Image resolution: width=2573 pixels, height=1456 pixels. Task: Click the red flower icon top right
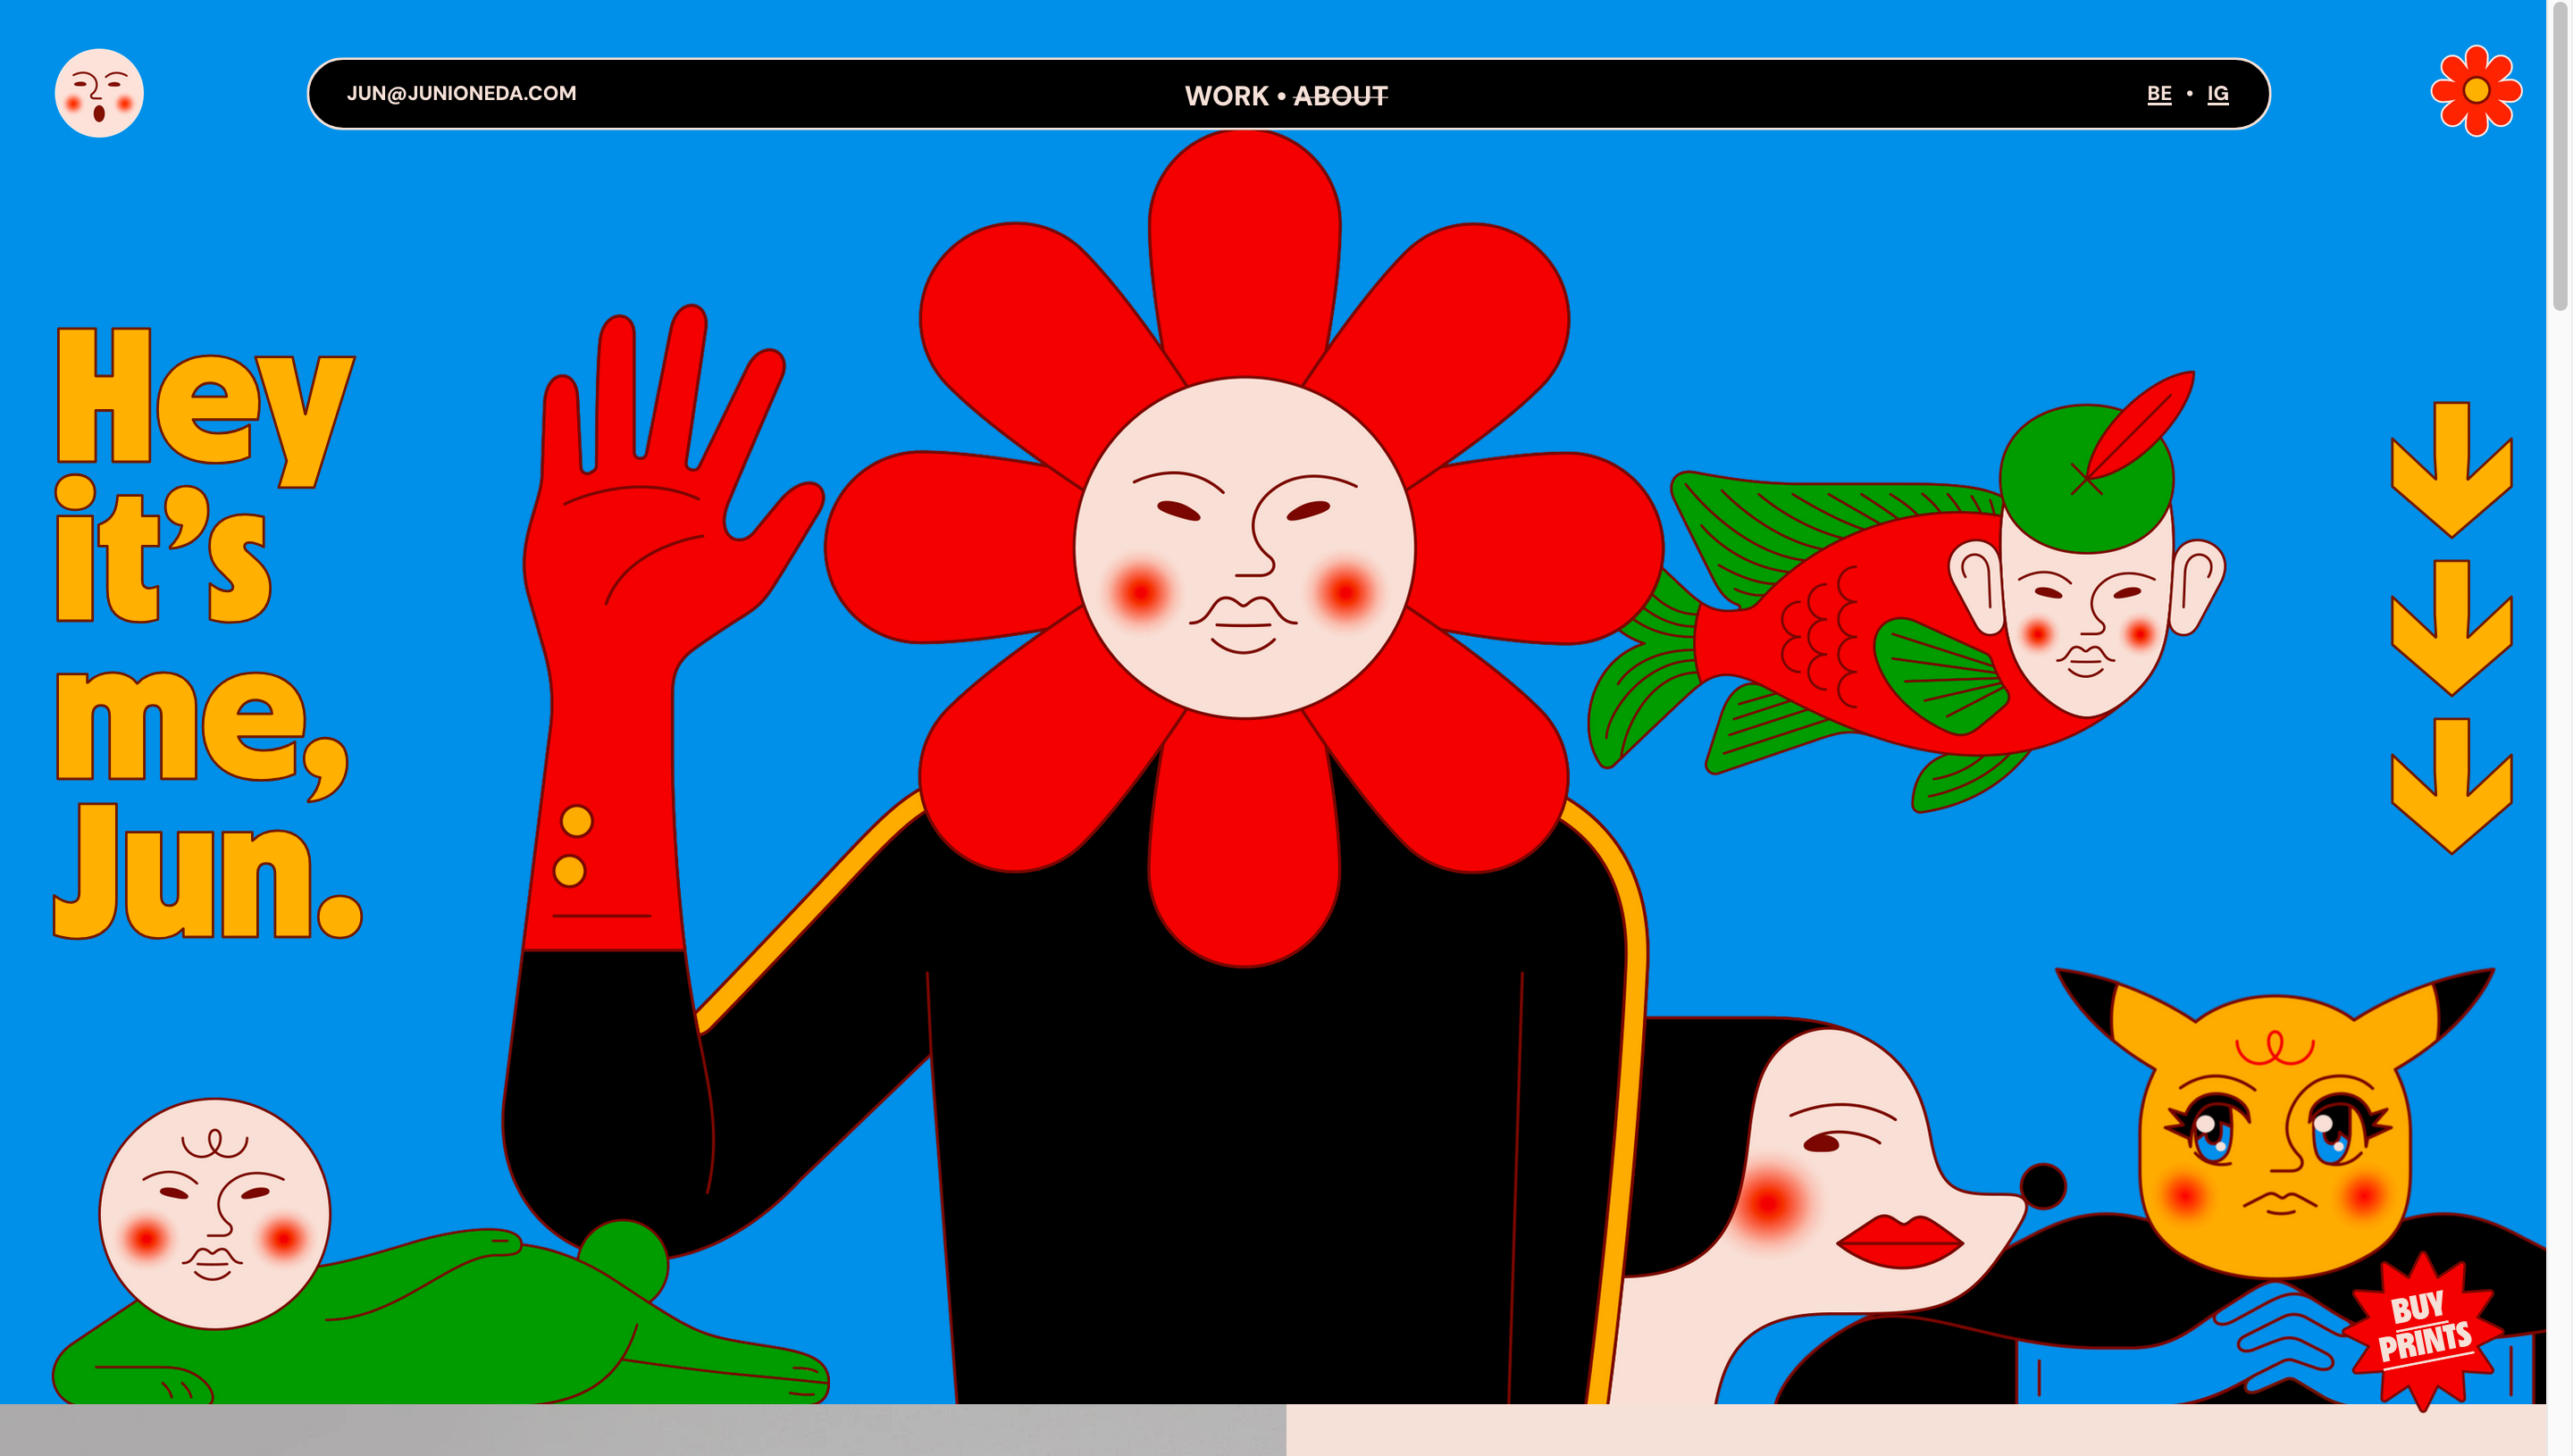(x=2480, y=92)
